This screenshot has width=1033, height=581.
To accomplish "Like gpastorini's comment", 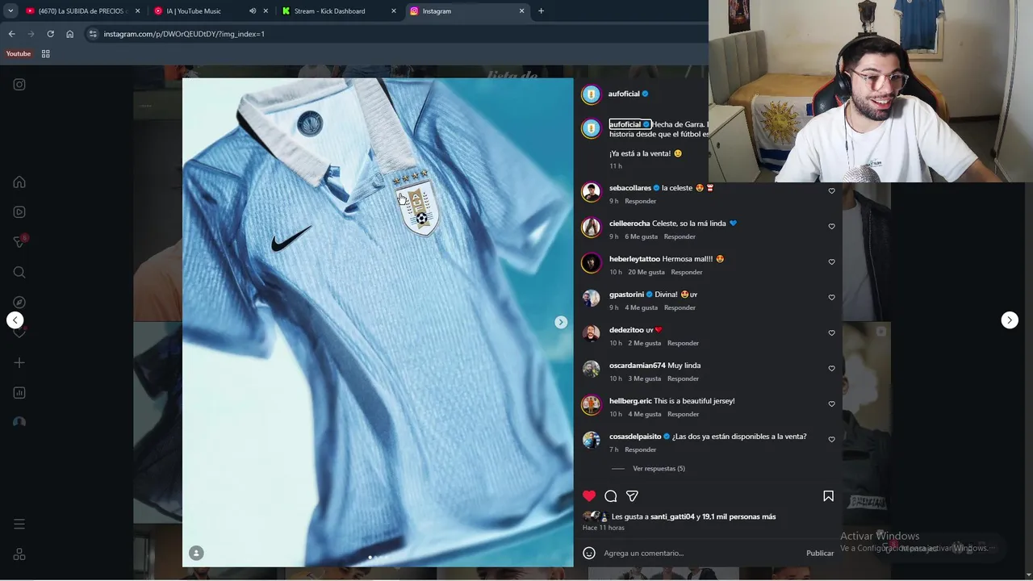I will pyautogui.click(x=831, y=298).
